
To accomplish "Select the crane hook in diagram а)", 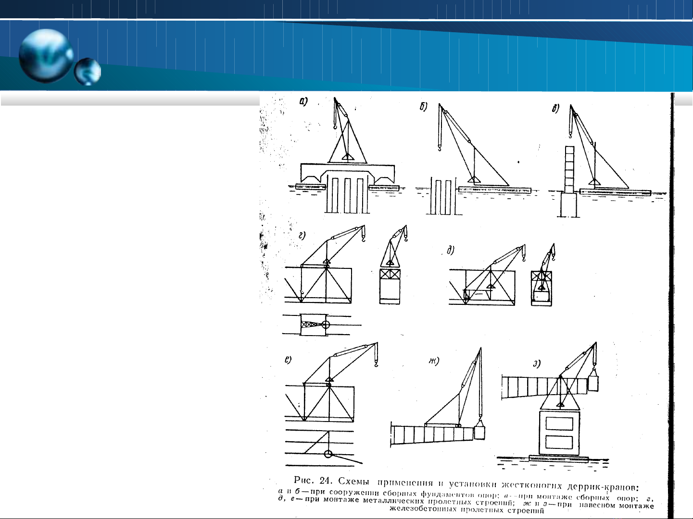I will (335, 127).
